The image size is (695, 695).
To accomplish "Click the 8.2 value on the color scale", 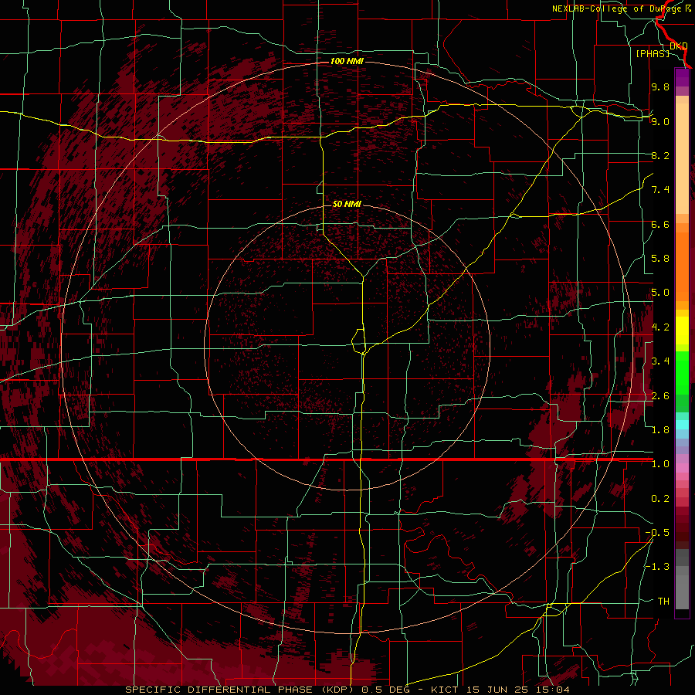I will tap(660, 155).
